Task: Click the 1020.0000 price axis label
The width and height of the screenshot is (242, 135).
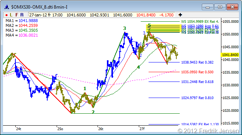Action: 230,111
